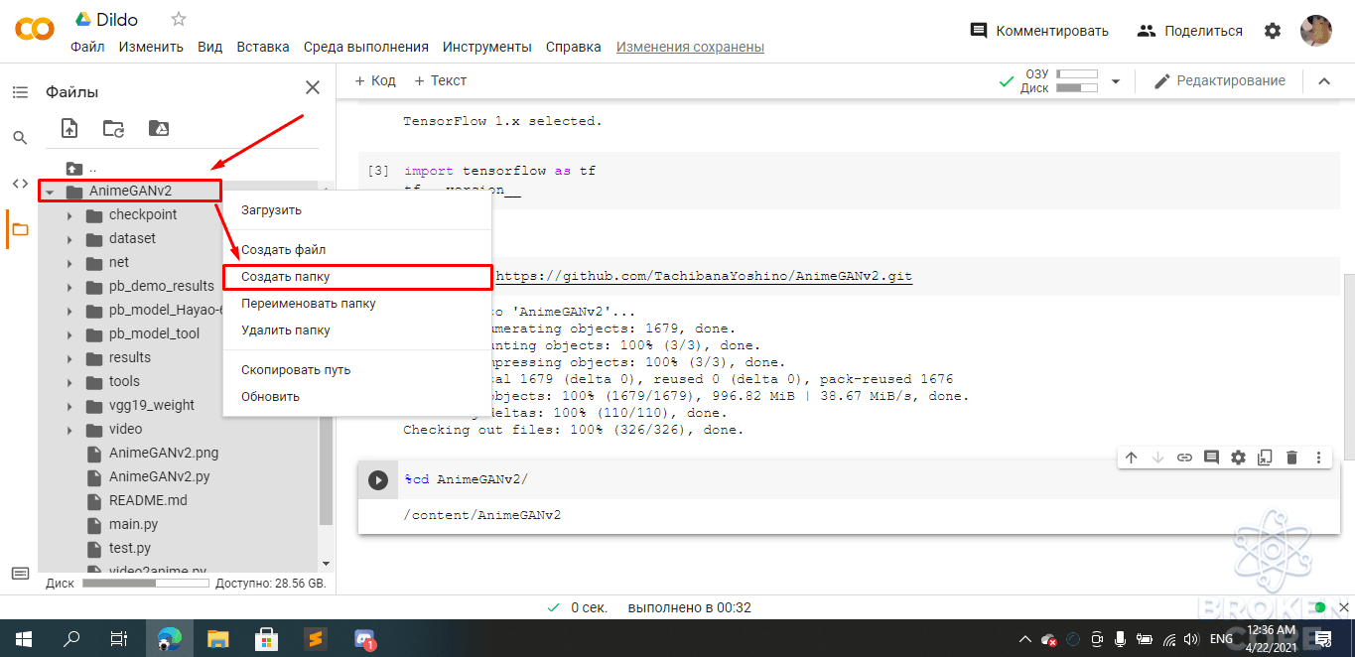Screen dimensions: 1355x657
Task: Go to the Colab home logo
Action: click(x=35, y=30)
